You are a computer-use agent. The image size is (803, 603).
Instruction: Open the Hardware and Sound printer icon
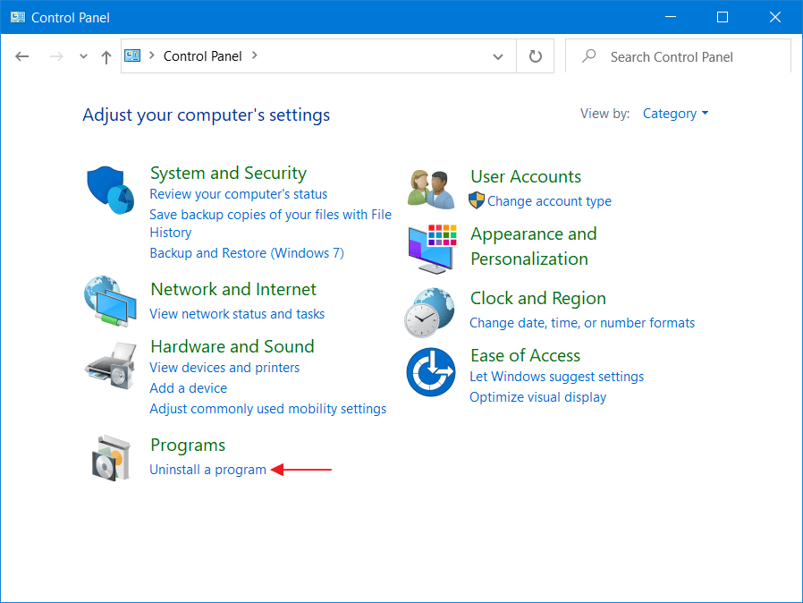click(x=111, y=365)
